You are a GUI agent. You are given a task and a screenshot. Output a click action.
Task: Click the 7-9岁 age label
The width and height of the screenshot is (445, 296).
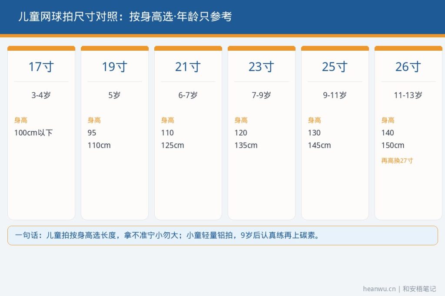point(261,95)
